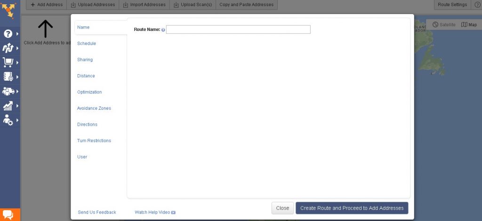
Task: Switch map to Satellite view
Action: pyautogui.click(x=444, y=24)
